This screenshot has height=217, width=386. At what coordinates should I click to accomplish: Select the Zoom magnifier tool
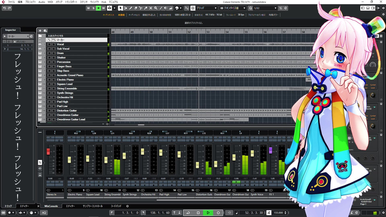(x=156, y=8)
